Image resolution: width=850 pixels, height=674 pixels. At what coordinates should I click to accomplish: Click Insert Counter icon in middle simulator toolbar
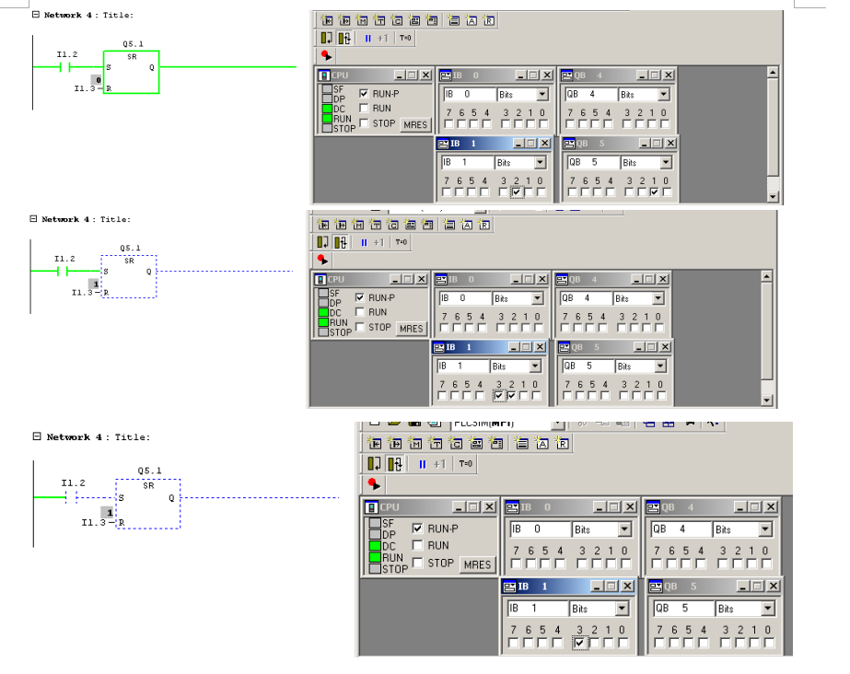pyautogui.click(x=391, y=224)
